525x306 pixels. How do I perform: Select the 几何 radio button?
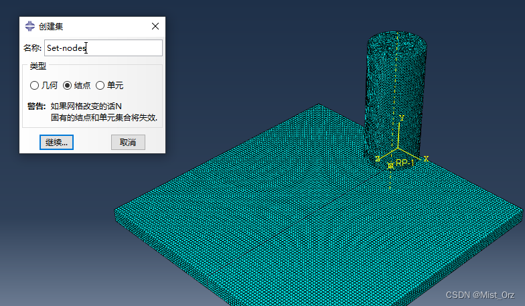point(35,86)
